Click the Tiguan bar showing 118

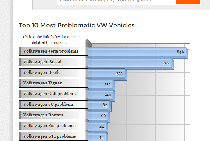(x=101, y=85)
